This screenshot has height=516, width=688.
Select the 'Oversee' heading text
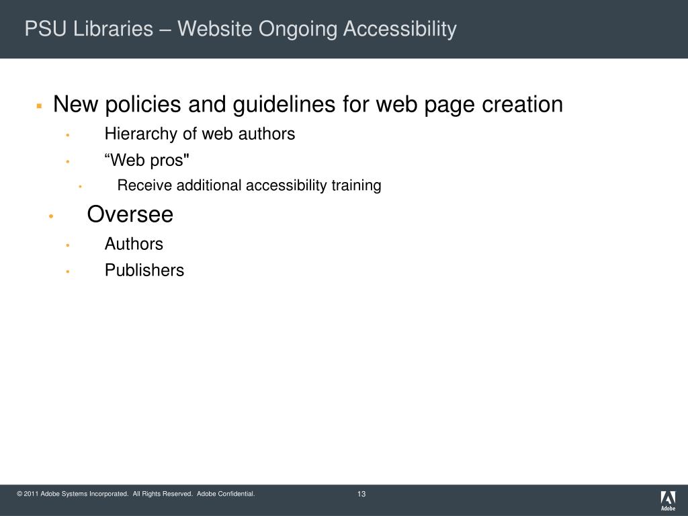pyautogui.click(x=130, y=214)
